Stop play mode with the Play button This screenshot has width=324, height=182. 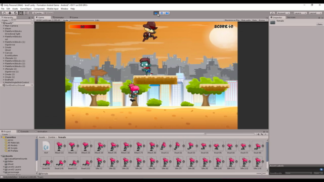tap(156, 13)
